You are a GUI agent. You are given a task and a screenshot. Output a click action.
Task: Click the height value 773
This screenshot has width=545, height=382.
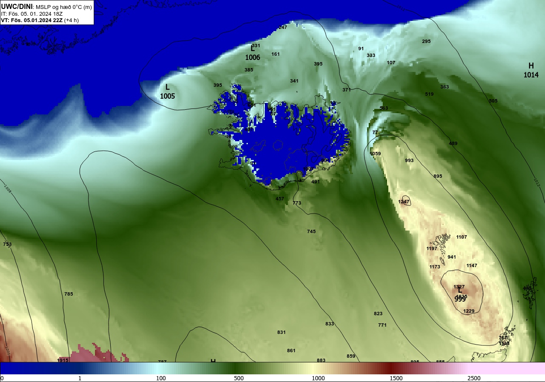click(x=297, y=203)
